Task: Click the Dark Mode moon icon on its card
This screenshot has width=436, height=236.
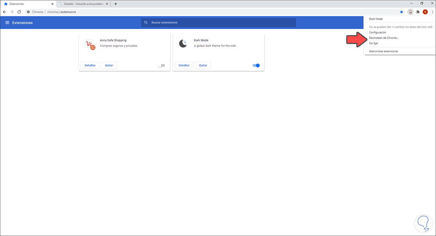Action: click(183, 44)
